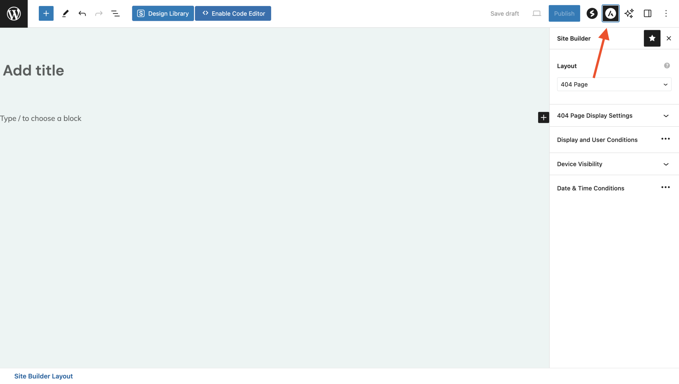The height and width of the screenshot is (384, 679).
Task: Toggle the Site Builder favorite star
Action: (652, 38)
